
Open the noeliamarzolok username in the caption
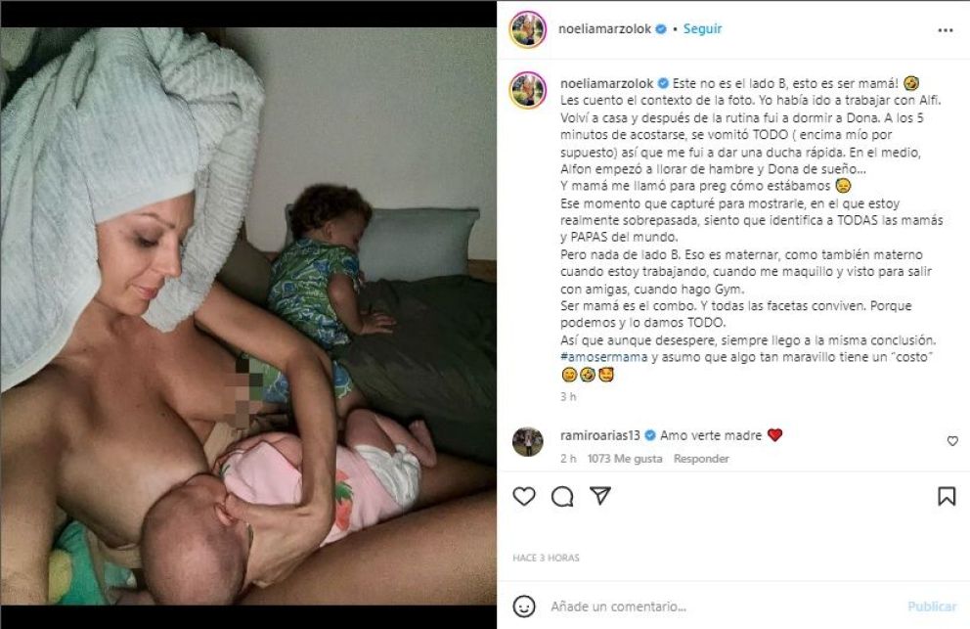tap(606, 83)
